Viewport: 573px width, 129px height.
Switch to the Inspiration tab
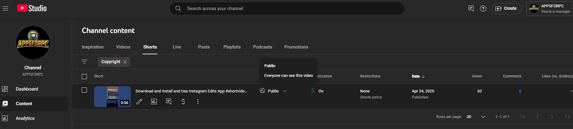pos(93,47)
